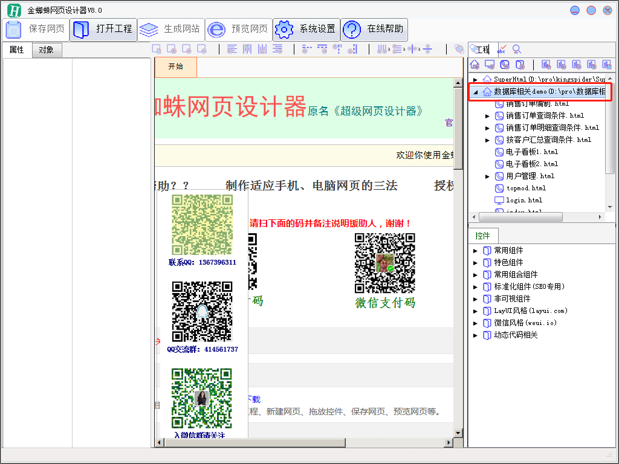Select the 控件 tab
619x464 pixels.
(483, 236)
